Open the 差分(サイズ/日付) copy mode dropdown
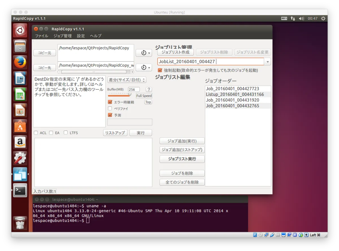Screen dimensions: 339x251 pos(127,80)
